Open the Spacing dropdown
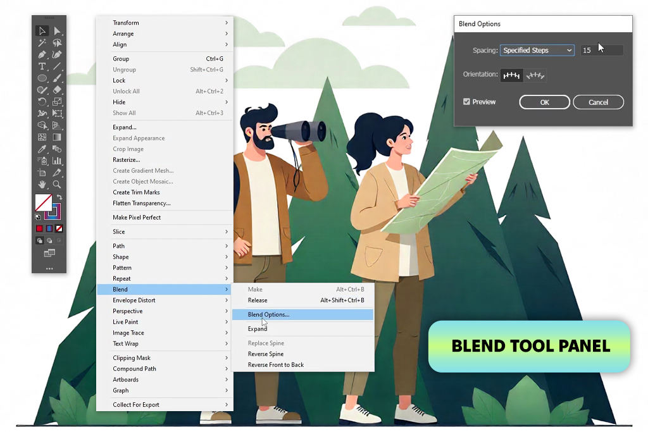Screen dimensions: 648x432 click(x=537, y=50)
